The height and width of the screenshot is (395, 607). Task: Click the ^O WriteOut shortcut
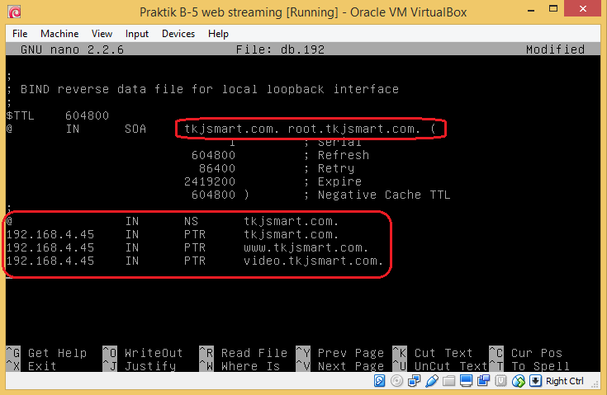(143, 353)
